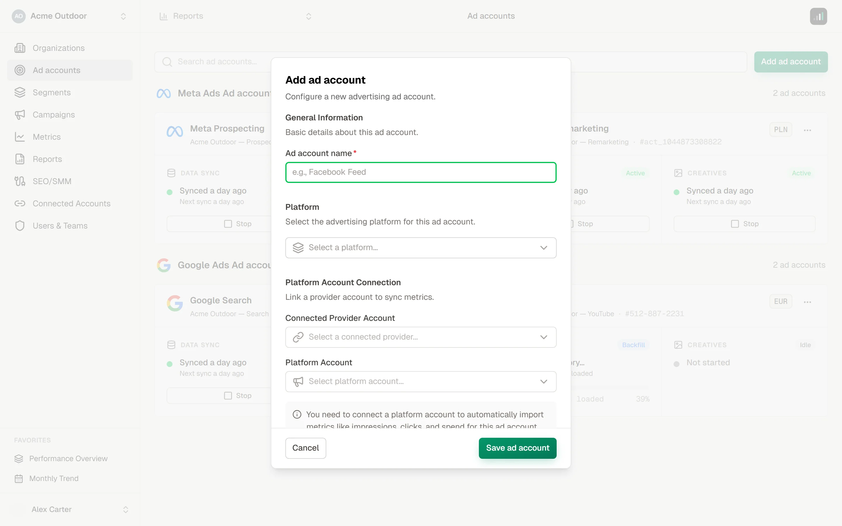Image resolution: width=842 pixels, height=526 pixels.
Task: Go to Organizations in sidebar
Action: [70, 48]
